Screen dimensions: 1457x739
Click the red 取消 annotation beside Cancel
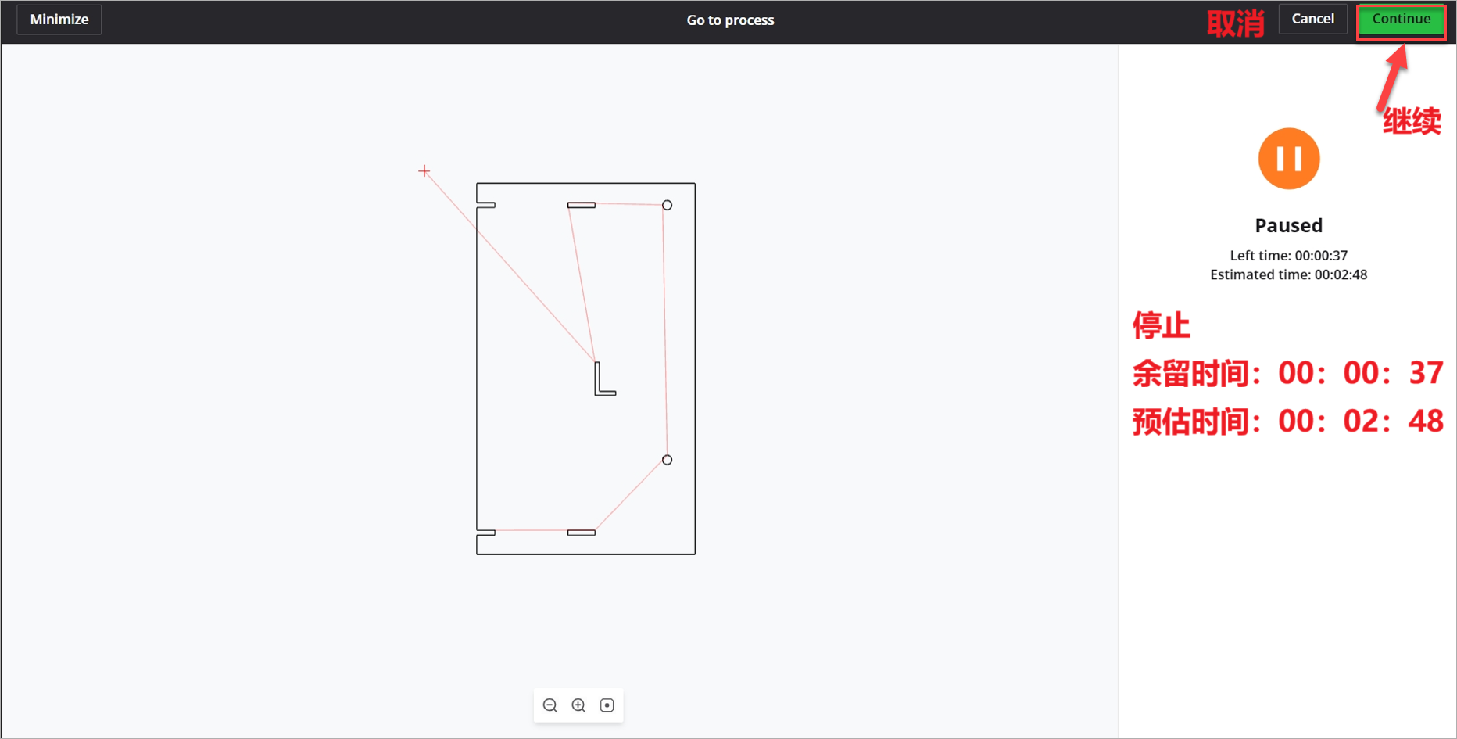coord(1235,23)
